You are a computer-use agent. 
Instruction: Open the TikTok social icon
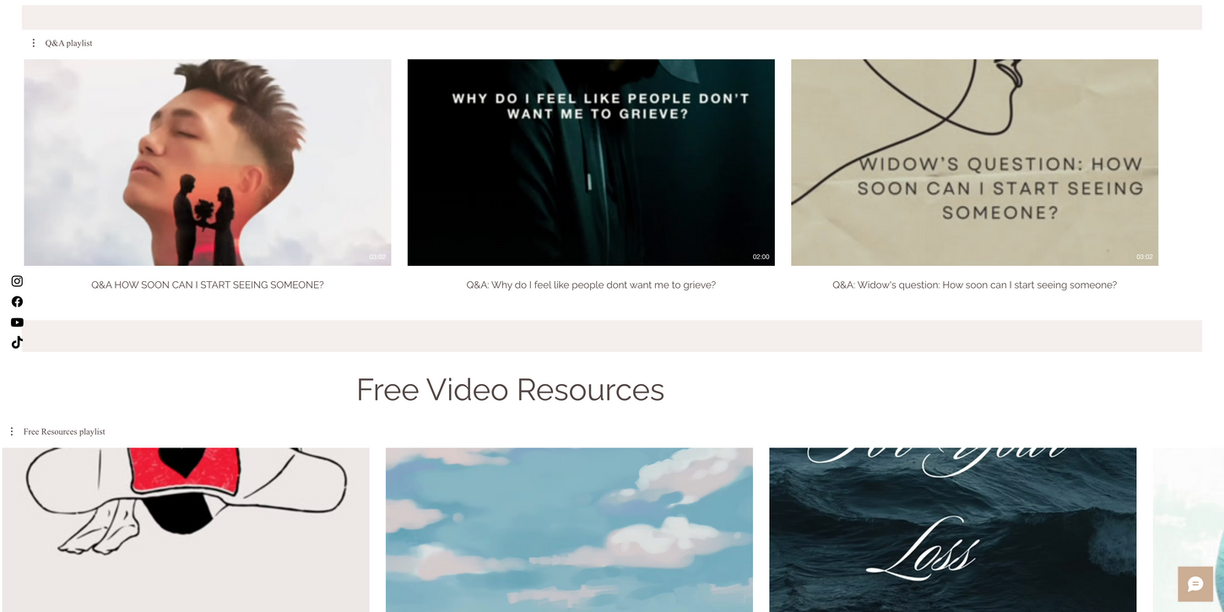[17, 342]
